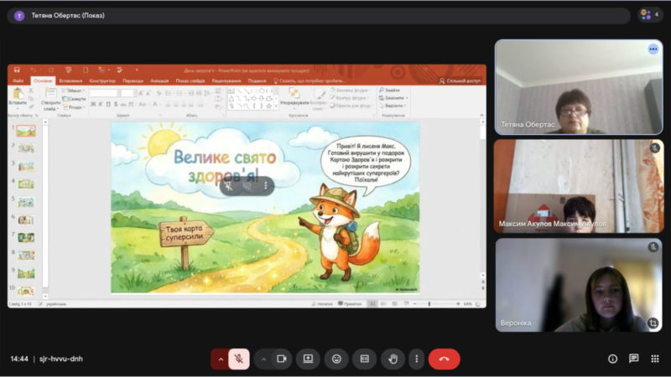Raise your hand in the meeting

point(392,359)
